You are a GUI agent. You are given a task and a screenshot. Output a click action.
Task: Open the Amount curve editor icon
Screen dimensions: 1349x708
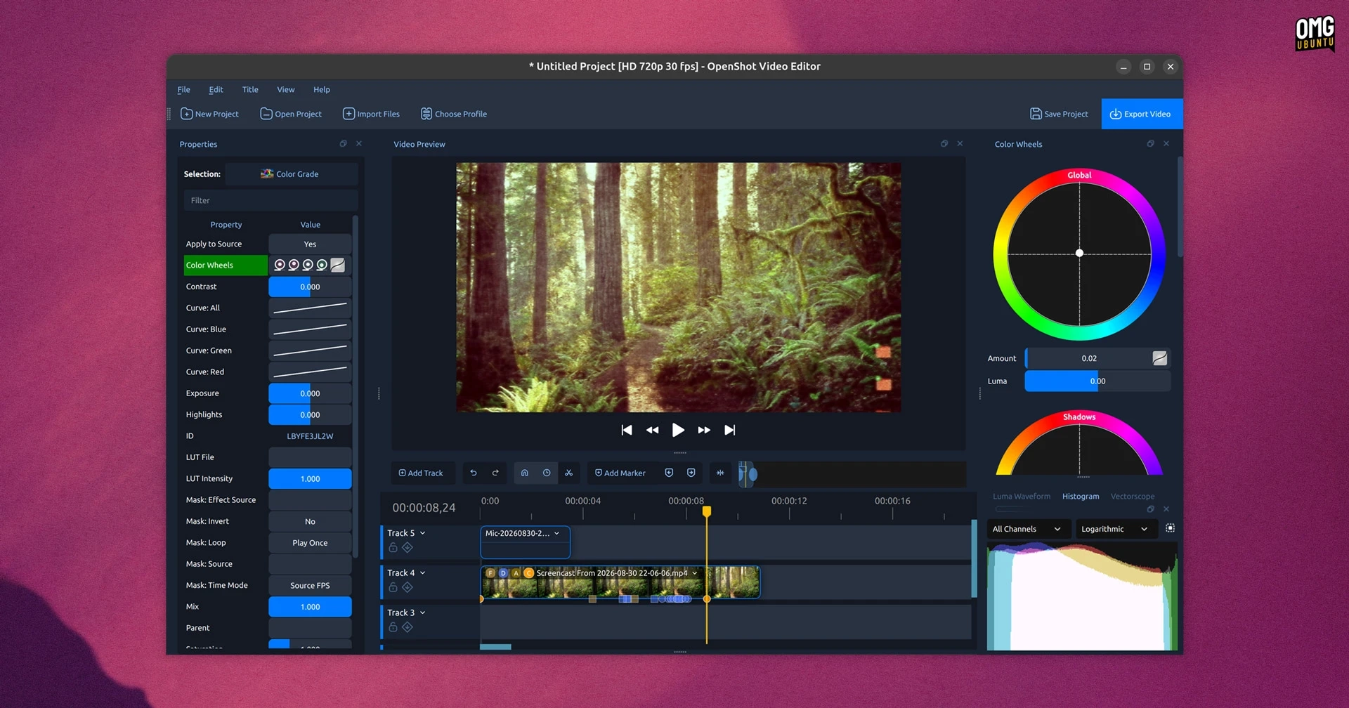point(1160,358)
